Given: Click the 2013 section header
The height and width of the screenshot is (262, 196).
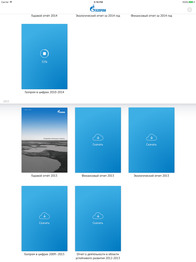Looking at the screenshot, I should pos(6,101).
